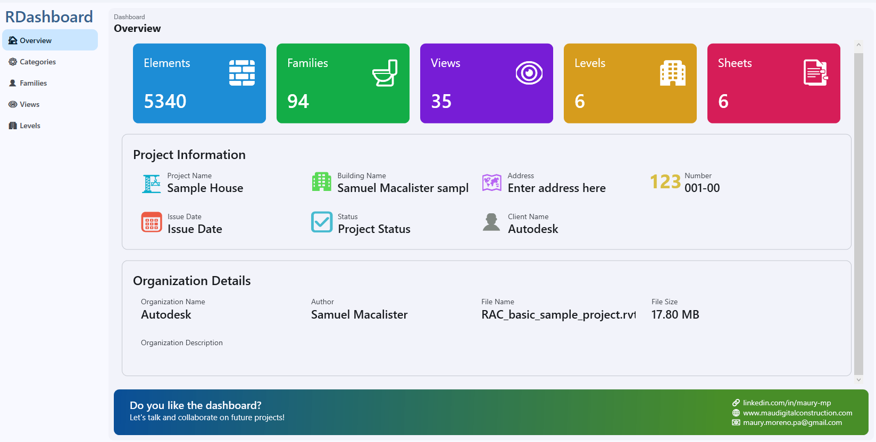The image size is (876, 442).
Task: Select the Levels card title
Action: click(x=590, y=63)
